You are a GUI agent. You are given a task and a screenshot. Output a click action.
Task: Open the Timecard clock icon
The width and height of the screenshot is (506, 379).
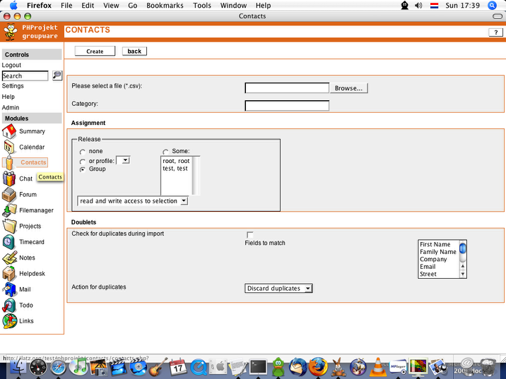tap(8, 241)
